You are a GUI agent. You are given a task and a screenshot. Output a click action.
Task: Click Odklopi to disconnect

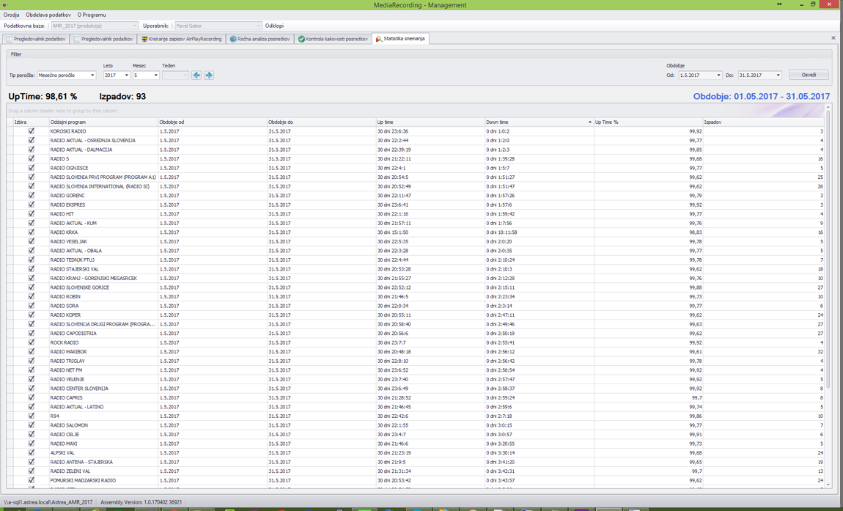[x=274, y=26]
